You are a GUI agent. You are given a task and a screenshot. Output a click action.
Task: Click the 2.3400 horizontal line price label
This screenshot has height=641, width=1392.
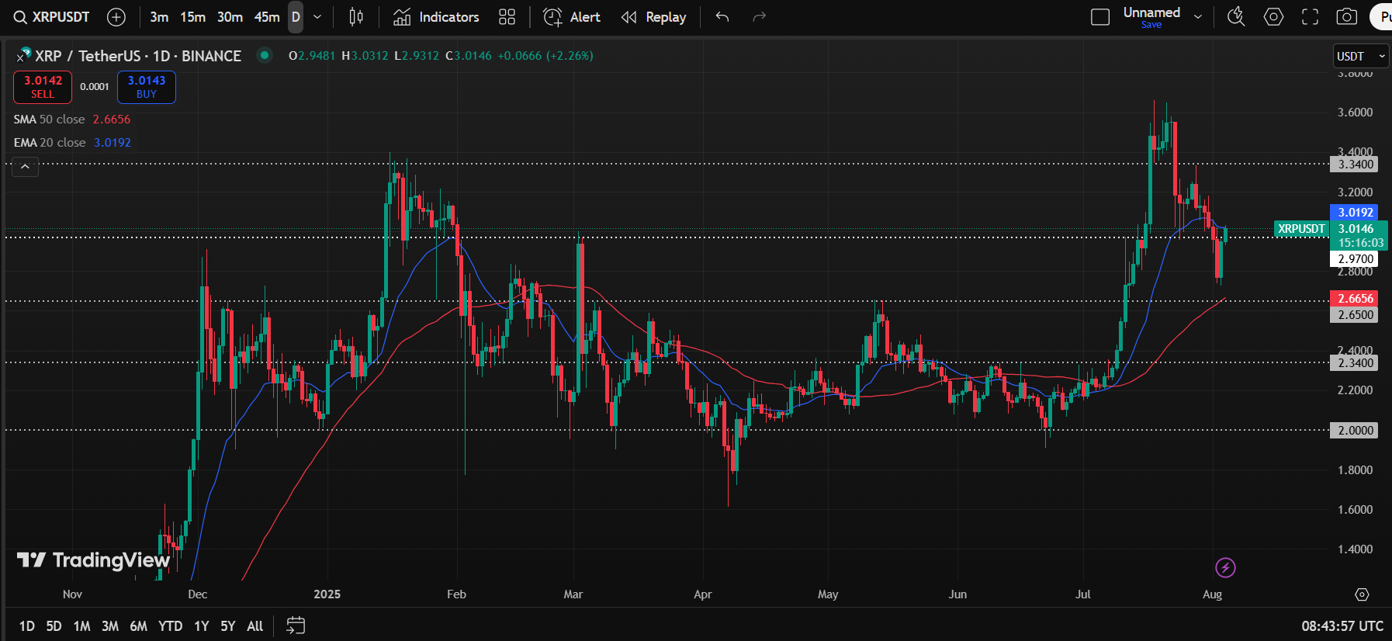pyautogui.click(x=1354, y=363)
